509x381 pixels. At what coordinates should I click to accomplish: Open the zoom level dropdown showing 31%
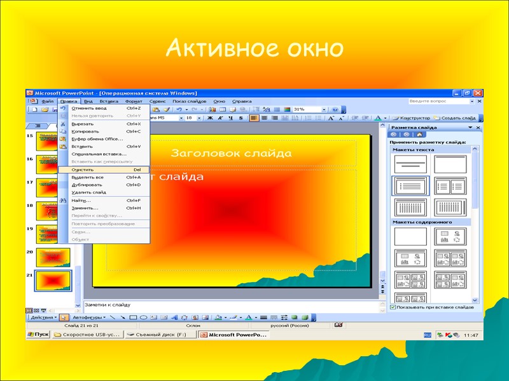tap(323, 109)
